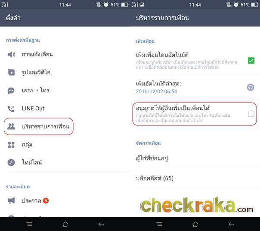Tap the friends icon for บริหารรายการเพื่อน
260x231 pixels.
(x=11, y=127)
